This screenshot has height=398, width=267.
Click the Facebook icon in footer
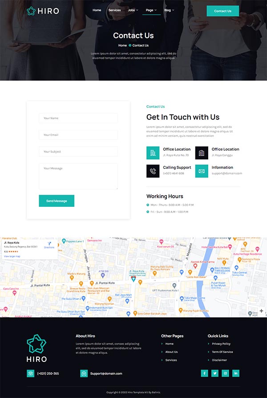pos(204,373)
